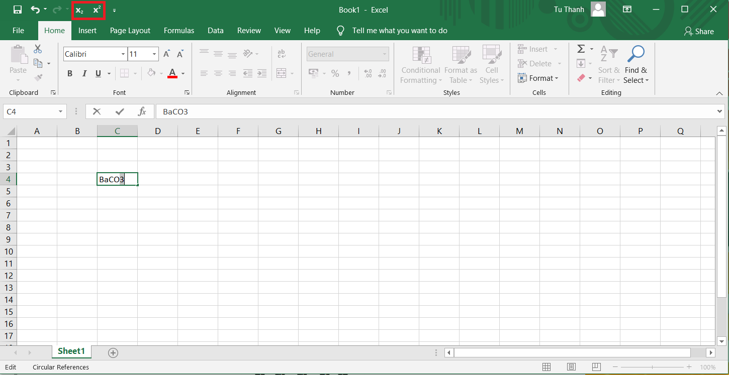The width and height of the screenshot is (729, 375).
Task: Toggle Bold formatting
Action: 70,74
